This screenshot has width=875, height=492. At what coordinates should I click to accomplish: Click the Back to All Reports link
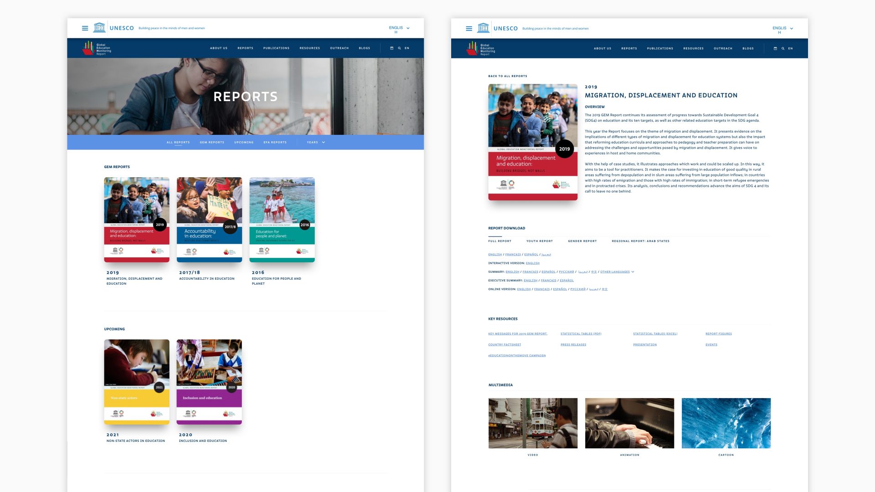tap(507, 77)
